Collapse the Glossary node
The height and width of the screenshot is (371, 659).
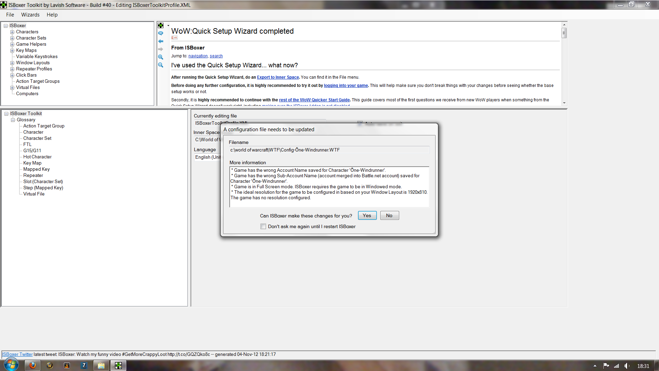point(13,120)
